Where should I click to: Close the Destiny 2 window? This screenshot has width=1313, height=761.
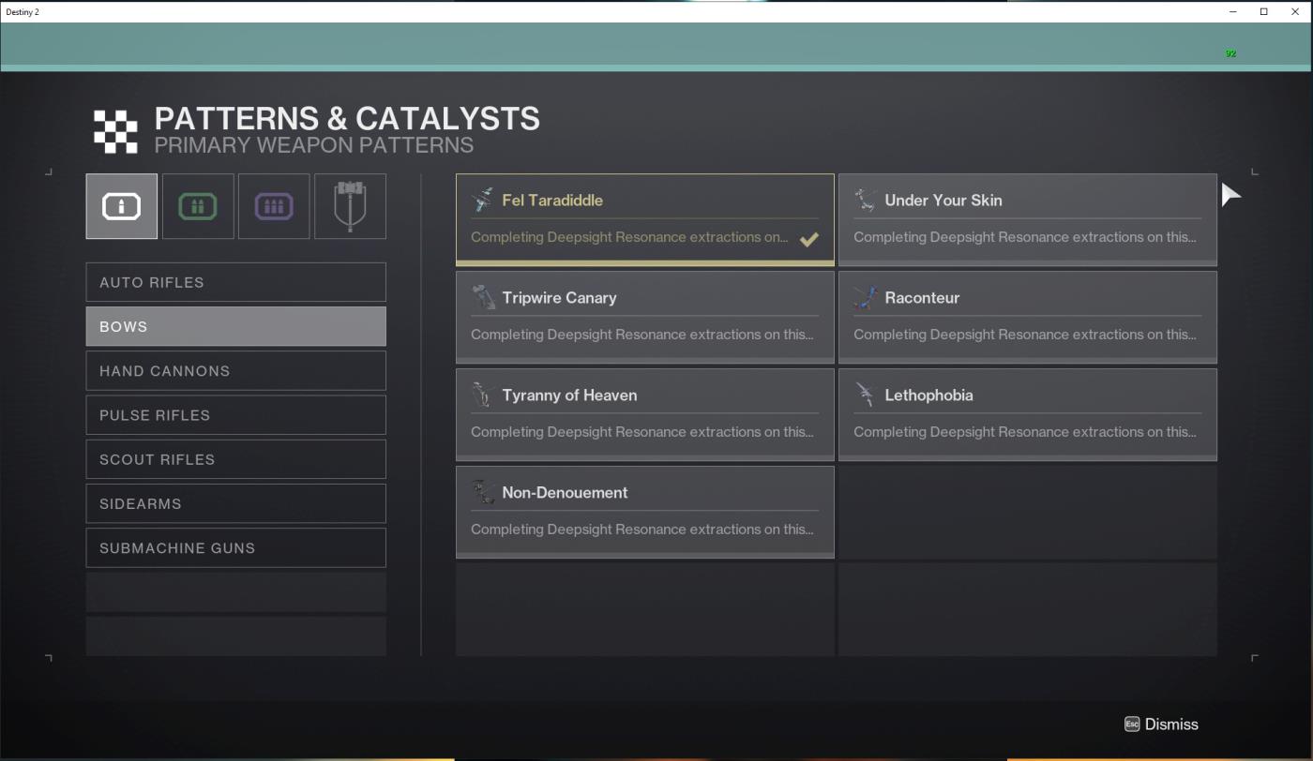(1295, 11)
